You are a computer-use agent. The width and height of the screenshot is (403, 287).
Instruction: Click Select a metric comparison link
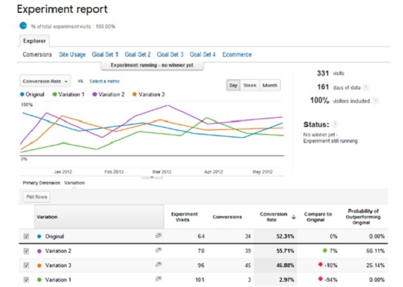pyautogui.click(x=106, y=82)
